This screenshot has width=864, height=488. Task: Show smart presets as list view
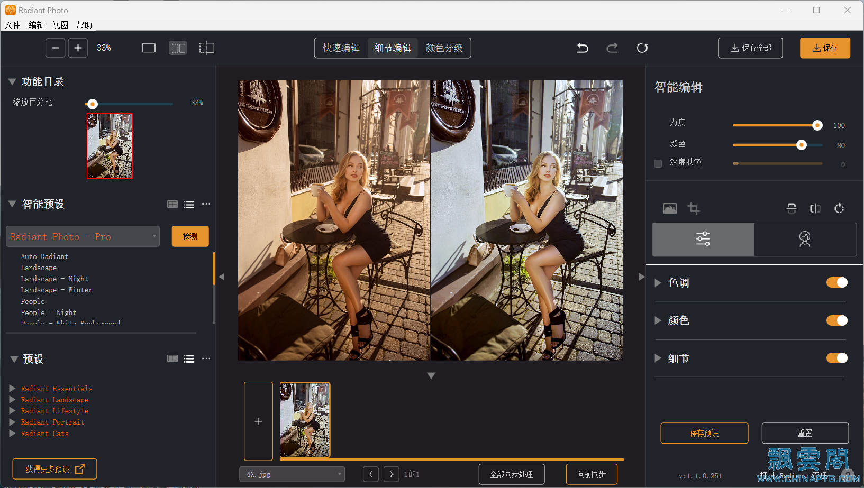click(x=189, y=205)
